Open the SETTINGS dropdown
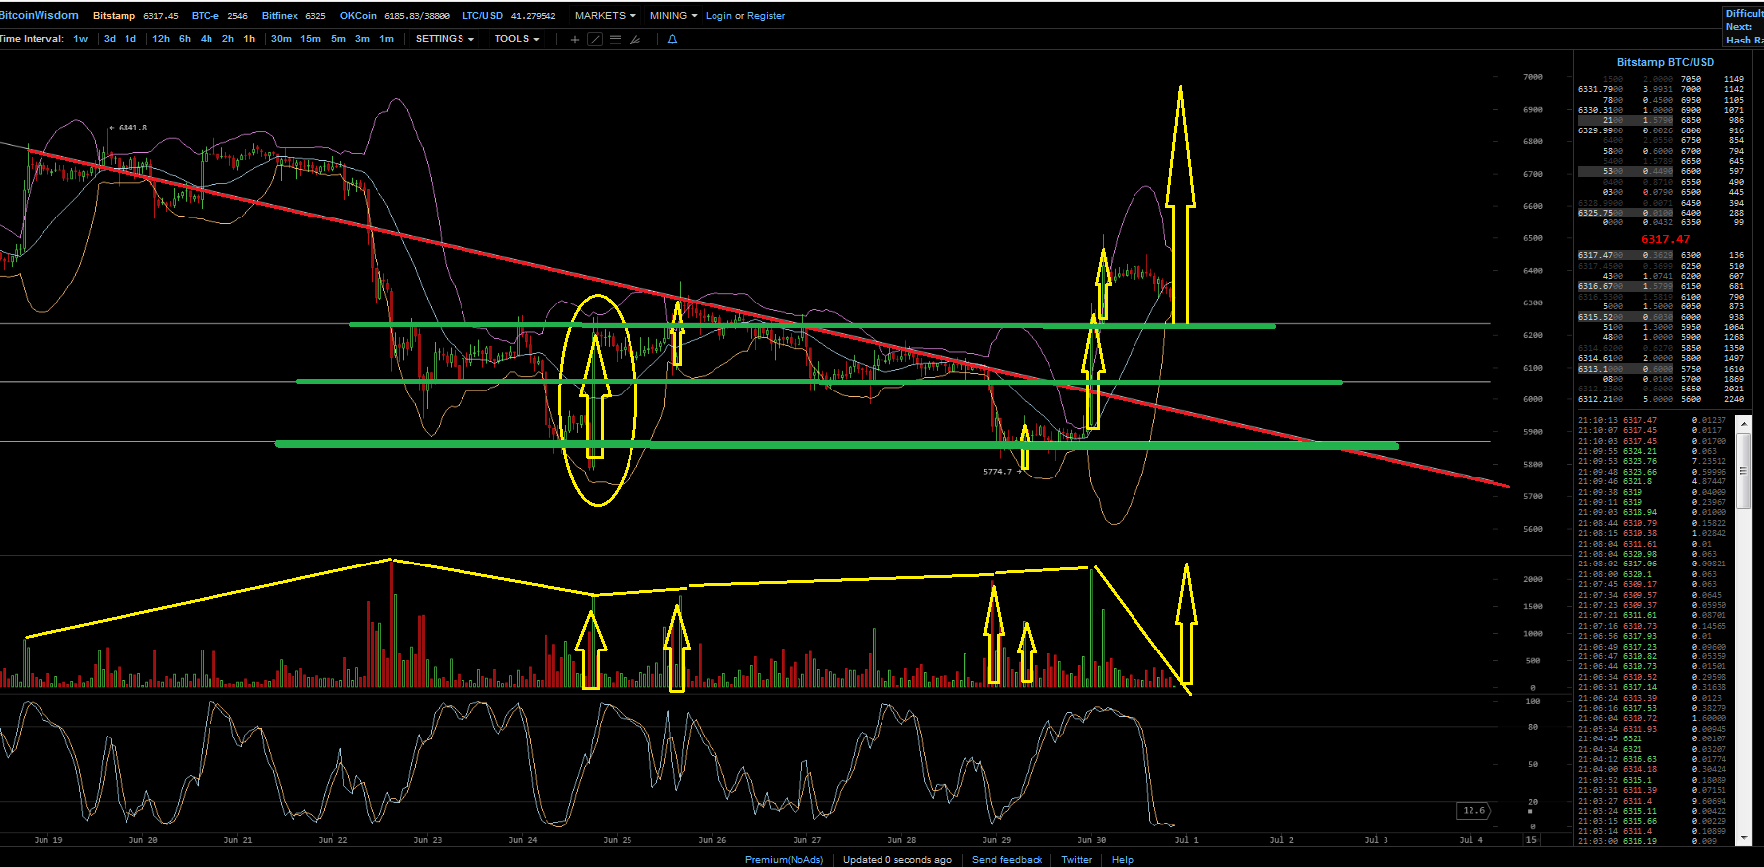 tap(445, 39)
